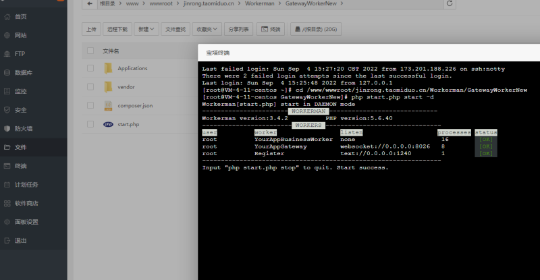The height and width of the screenshot is (280, 540).
Task: Click the 终端 terminal icon in sidebar
Action: (x=7, y=166)
